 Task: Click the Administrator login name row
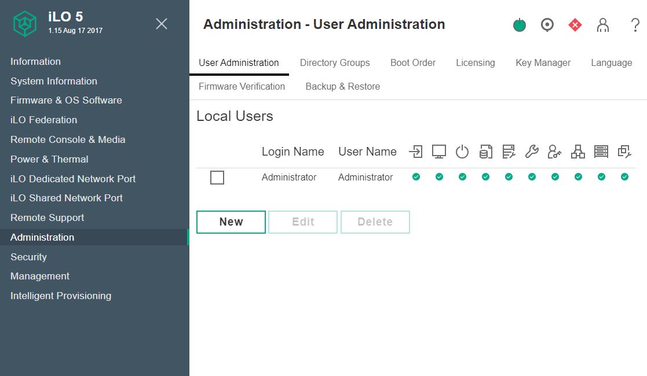289,178
